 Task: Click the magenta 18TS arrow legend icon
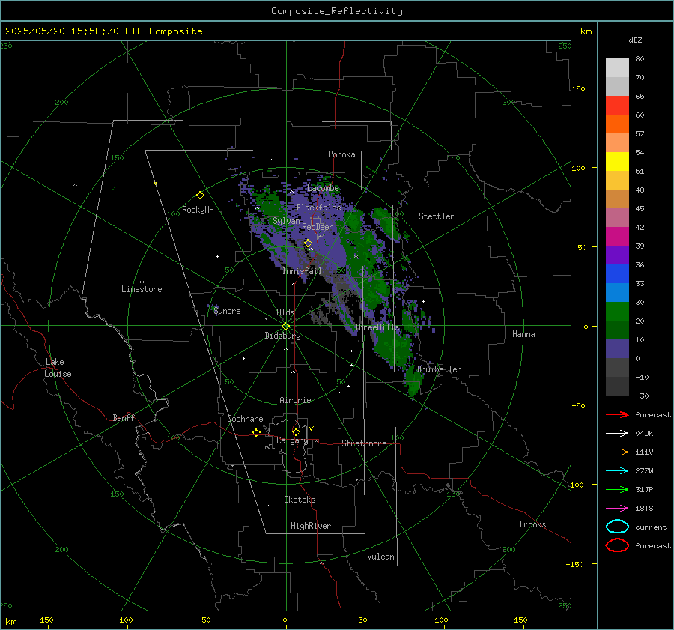617,508
